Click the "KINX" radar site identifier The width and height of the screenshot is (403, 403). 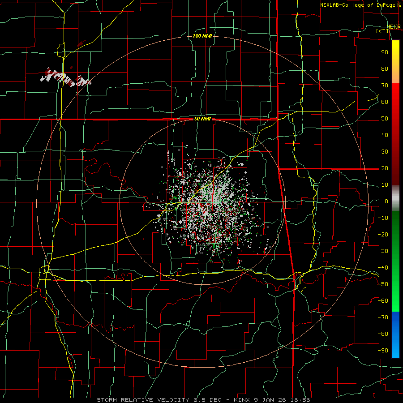tap(242, 400)
